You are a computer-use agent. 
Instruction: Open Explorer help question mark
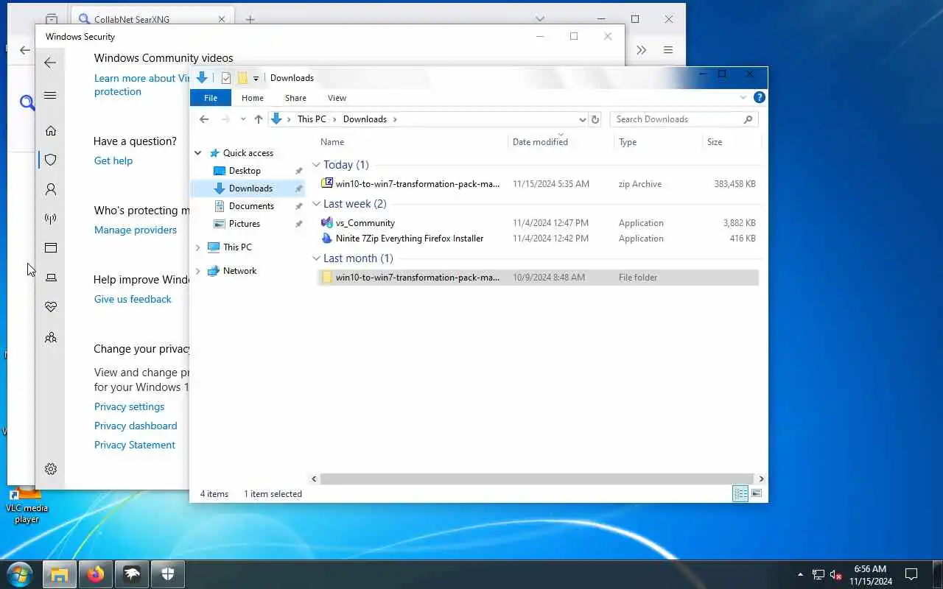(x=760, y=97)
